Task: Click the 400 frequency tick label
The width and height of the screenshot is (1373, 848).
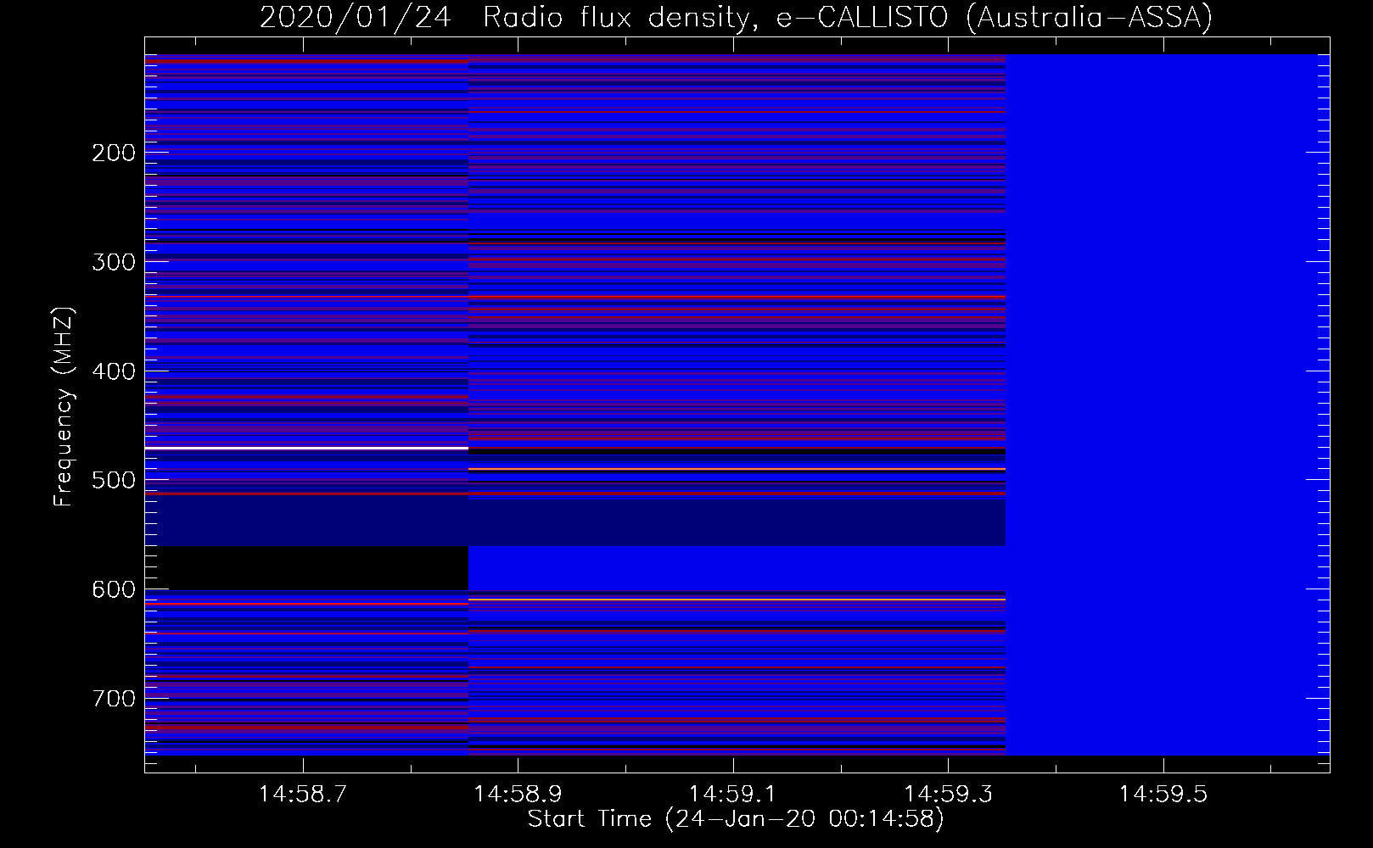Action: (114, 371)
